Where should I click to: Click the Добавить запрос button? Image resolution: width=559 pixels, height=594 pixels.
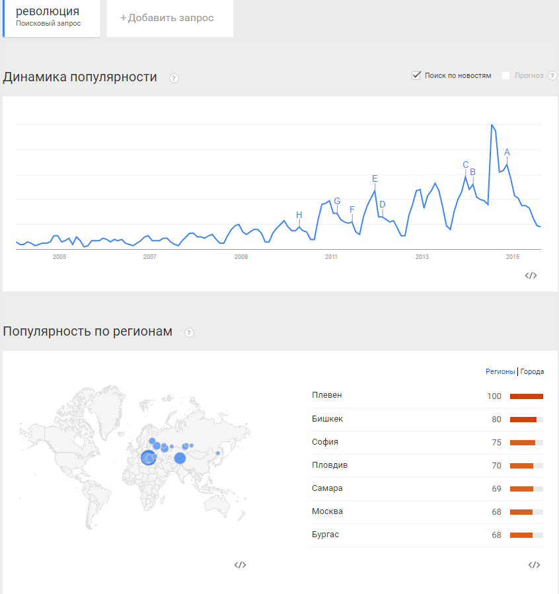coord(167,18)
